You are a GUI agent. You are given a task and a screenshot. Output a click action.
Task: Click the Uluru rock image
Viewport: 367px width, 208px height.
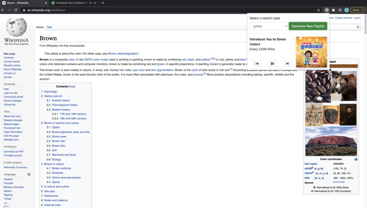coord(331,141)
